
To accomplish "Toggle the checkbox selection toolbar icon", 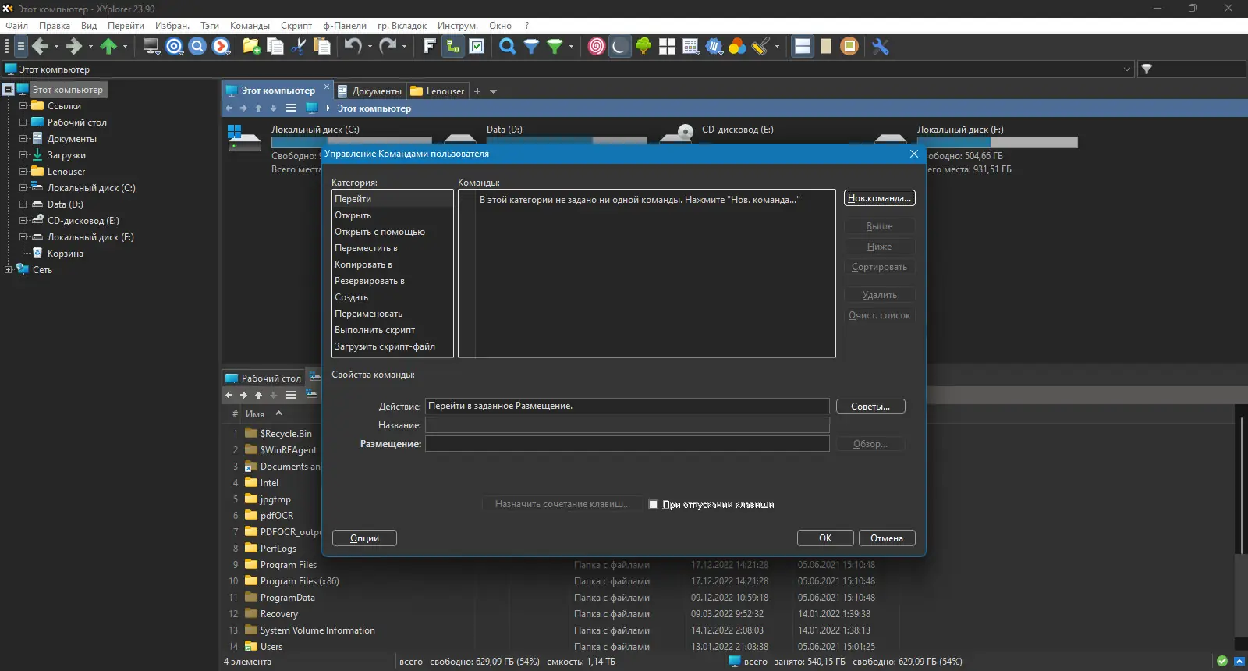I will [x=477, y=47].
